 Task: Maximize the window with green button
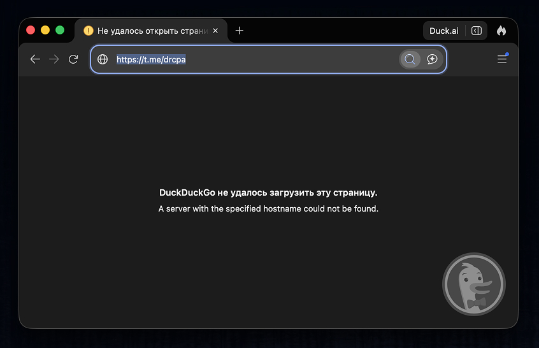60,30
